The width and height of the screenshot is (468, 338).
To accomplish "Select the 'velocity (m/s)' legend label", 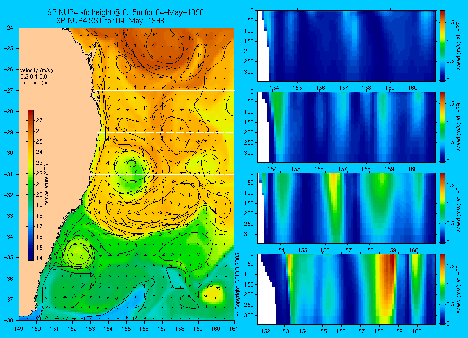I will click(36, 71).
